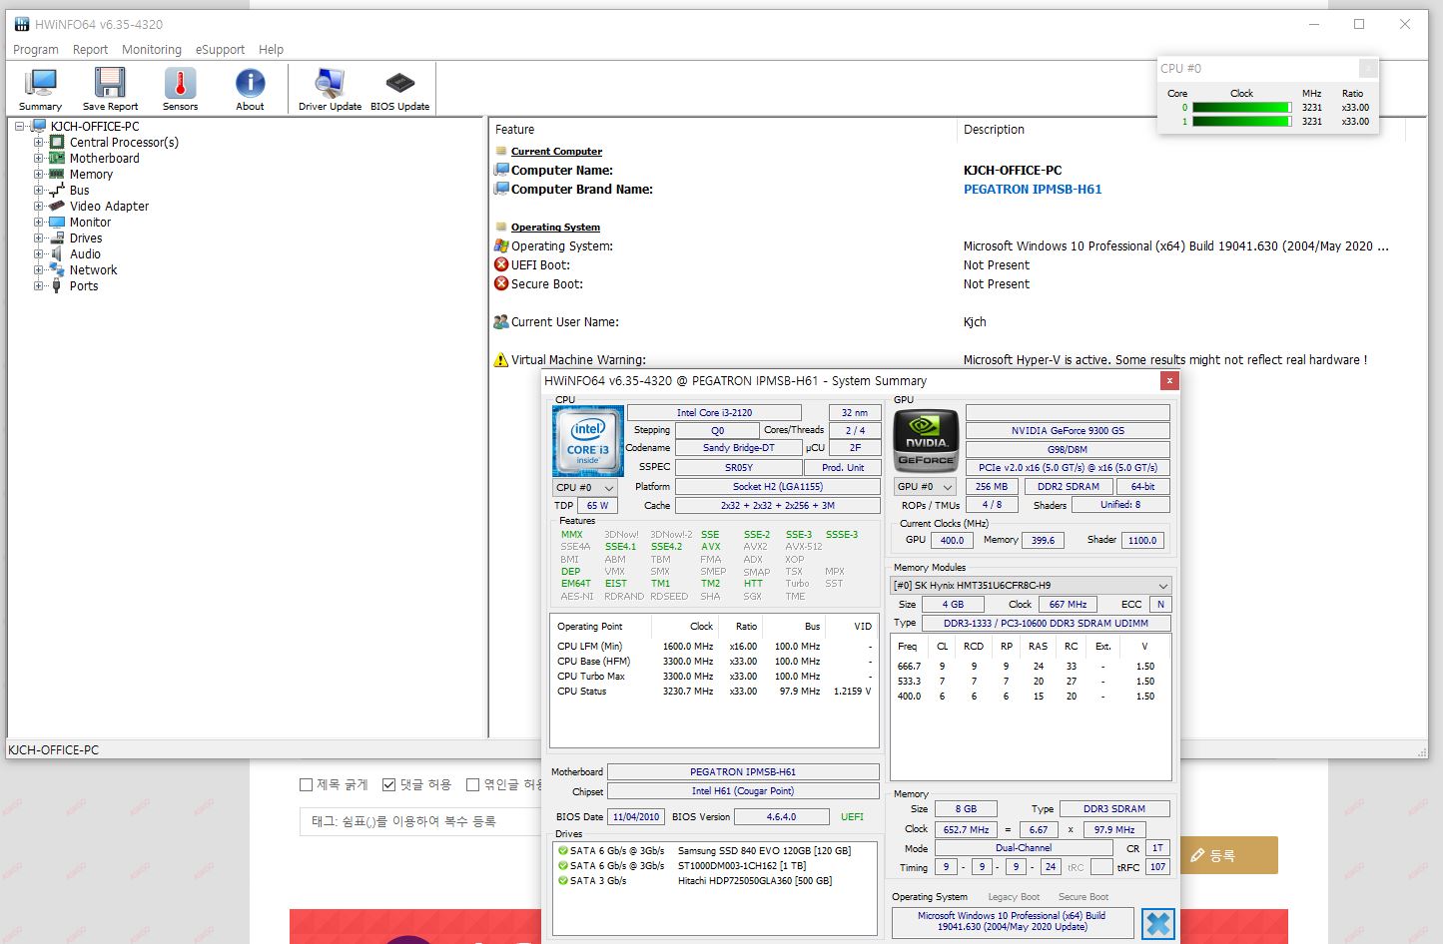Launch Driver Update tool
Image resolution: width=1443 pixels, height=944 pixels.
(330, 89)
